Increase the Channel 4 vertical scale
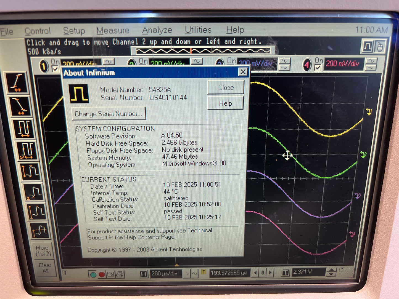 click(x=371, y=61)
